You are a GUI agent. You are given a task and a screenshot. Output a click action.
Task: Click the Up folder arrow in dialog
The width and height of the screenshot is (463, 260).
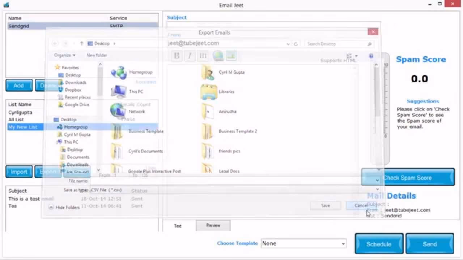pos(82,43)
